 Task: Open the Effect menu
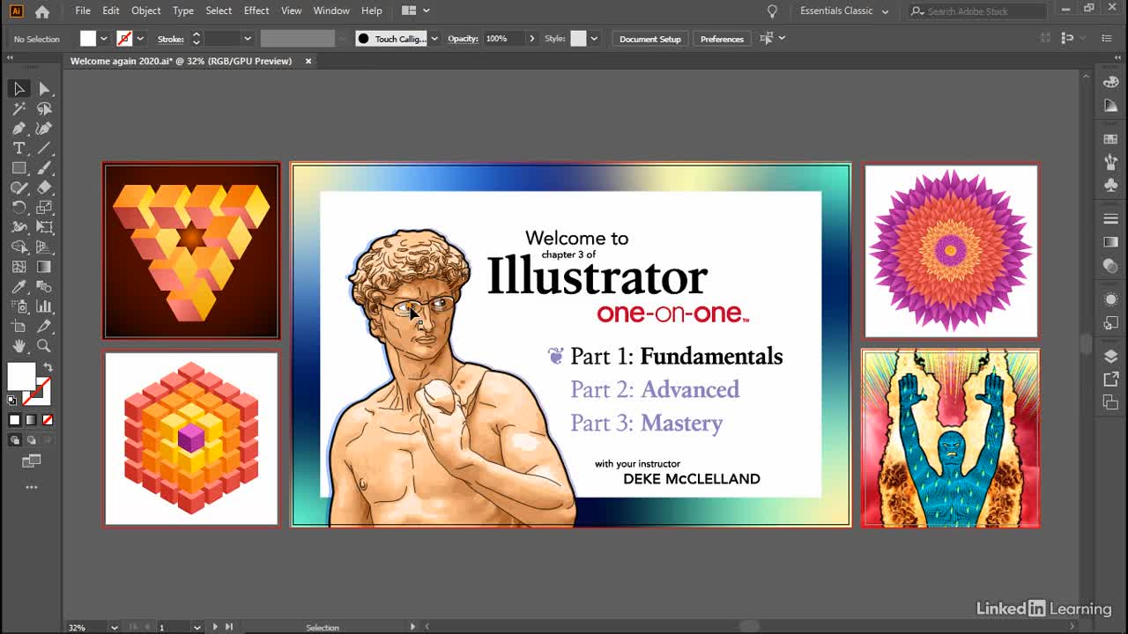256,11
